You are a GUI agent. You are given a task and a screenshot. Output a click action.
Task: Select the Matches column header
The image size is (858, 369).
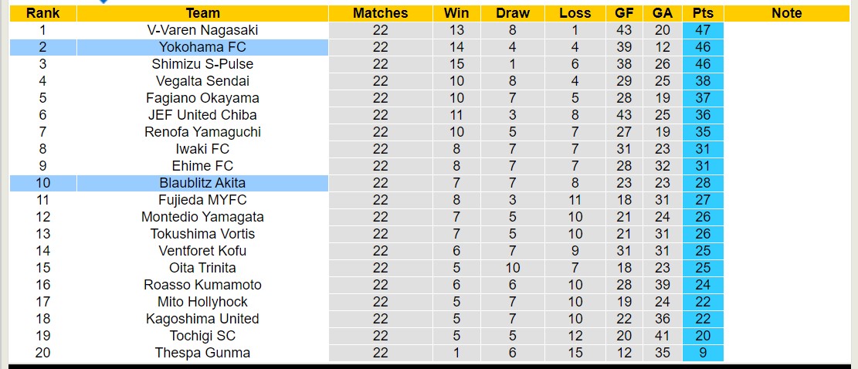point(380,13)
